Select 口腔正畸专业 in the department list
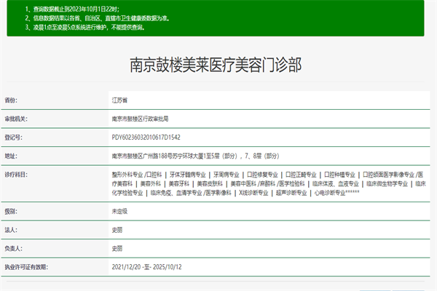The height and width of the screenshot is (291, 437). click(301, 175)
